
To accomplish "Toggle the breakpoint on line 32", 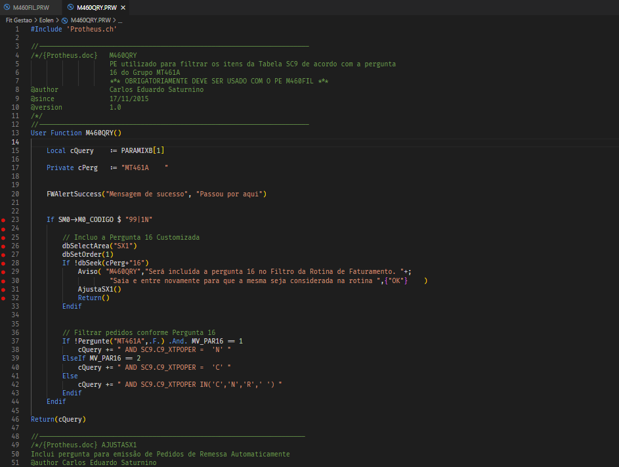I will pos(3,298).
